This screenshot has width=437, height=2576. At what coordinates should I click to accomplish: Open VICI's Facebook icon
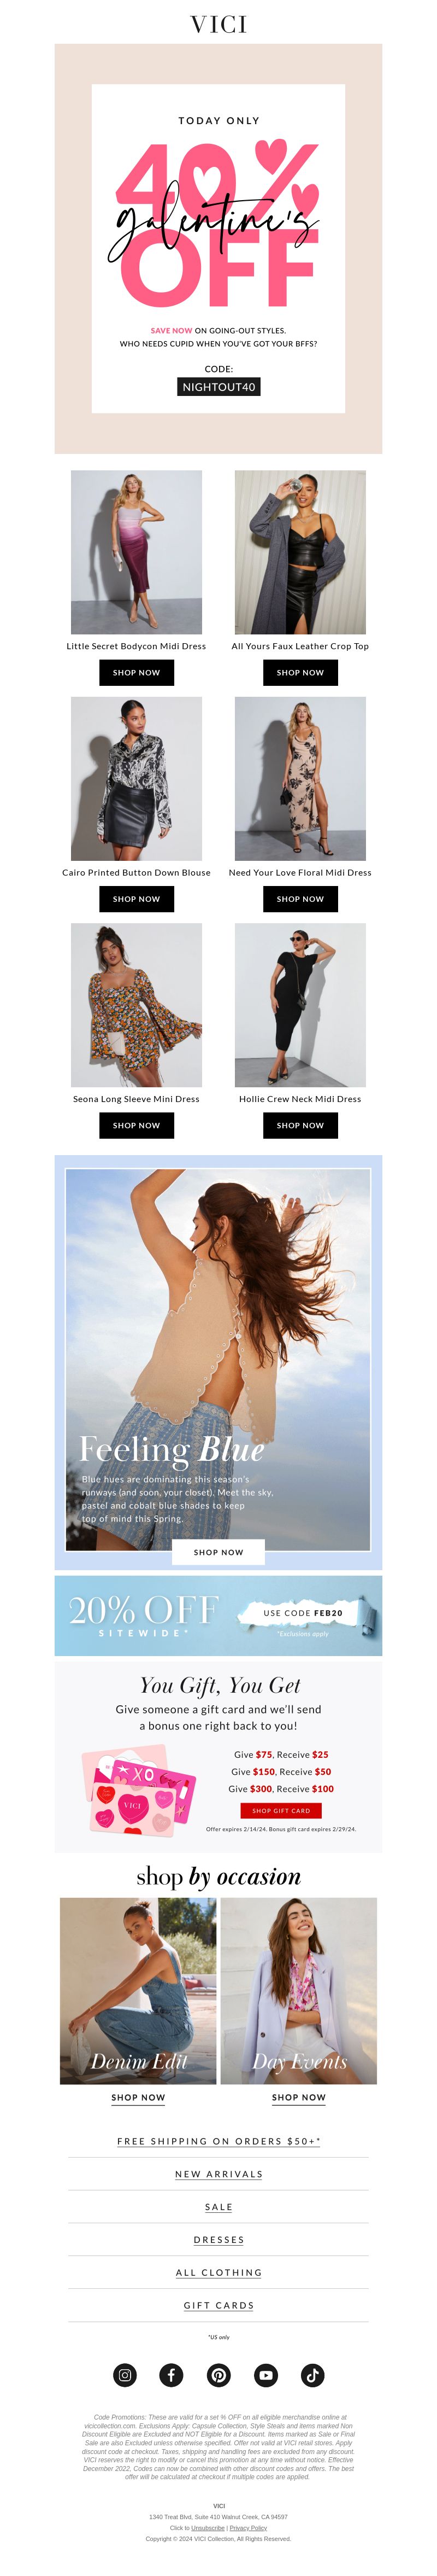(x=172, y=2375)
